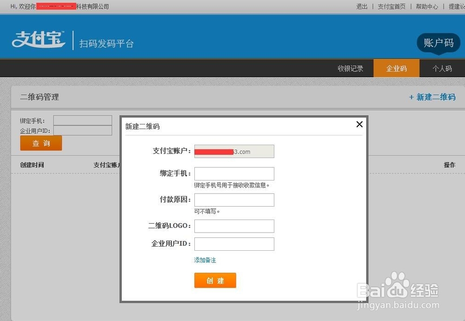Close the 新建二维码 dialog
The height and width of the screenshot is (321, 465).
[x=359, y=124]
